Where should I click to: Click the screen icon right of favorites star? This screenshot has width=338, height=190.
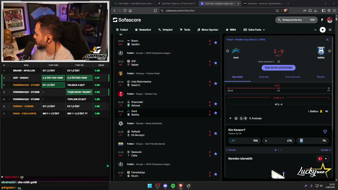[x=330, y=30]
